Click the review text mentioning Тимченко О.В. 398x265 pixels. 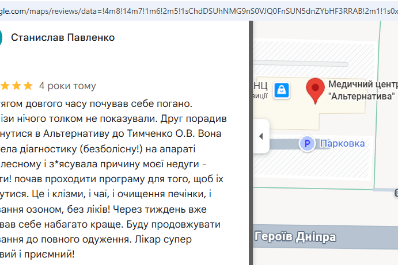coord(111,133)
